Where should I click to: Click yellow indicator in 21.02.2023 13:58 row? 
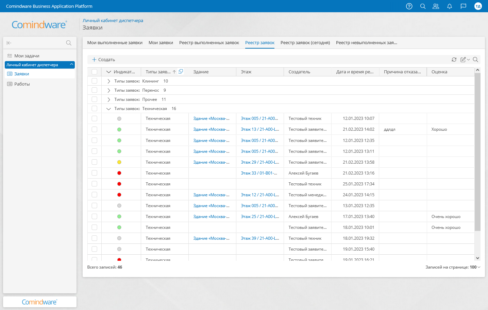[119, 162]
